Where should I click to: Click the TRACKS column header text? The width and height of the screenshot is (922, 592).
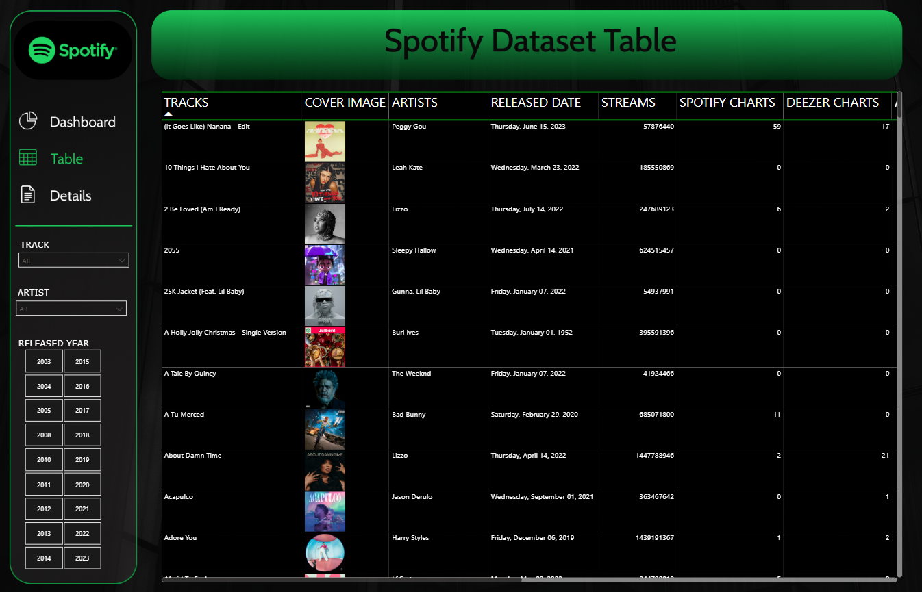point(186,103)
